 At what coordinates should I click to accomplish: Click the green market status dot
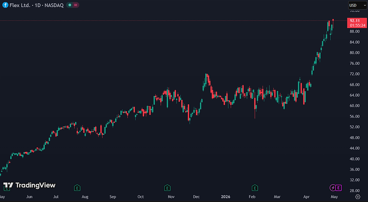70,5
